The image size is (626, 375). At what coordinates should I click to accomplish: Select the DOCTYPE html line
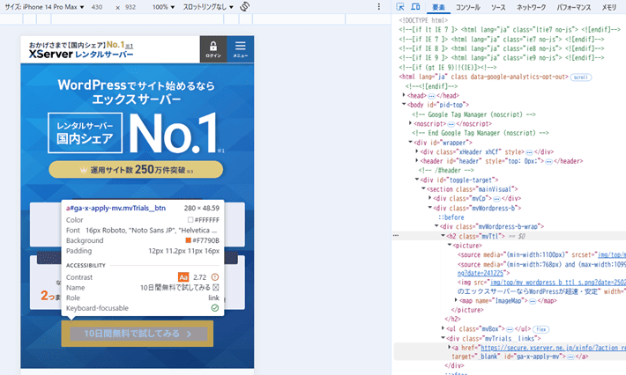click(423, 20)
